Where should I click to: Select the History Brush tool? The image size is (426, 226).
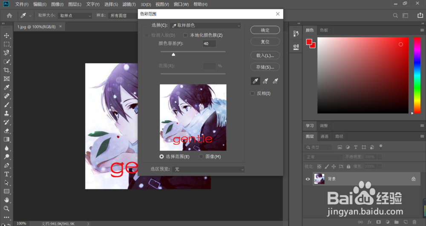pyautogui.click(x=6, y=122)
